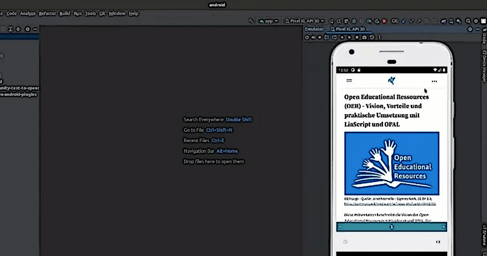Select the android-plugins item in project tree
The image size is (487, 256).
(19, 94)
